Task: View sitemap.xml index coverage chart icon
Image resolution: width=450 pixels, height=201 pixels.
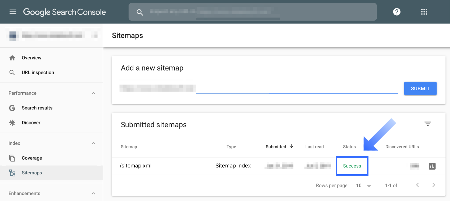Action: (432, 166)
